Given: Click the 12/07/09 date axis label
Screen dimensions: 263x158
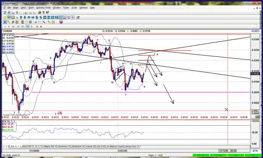Looking at the screenshot, I should pos(122,151).
